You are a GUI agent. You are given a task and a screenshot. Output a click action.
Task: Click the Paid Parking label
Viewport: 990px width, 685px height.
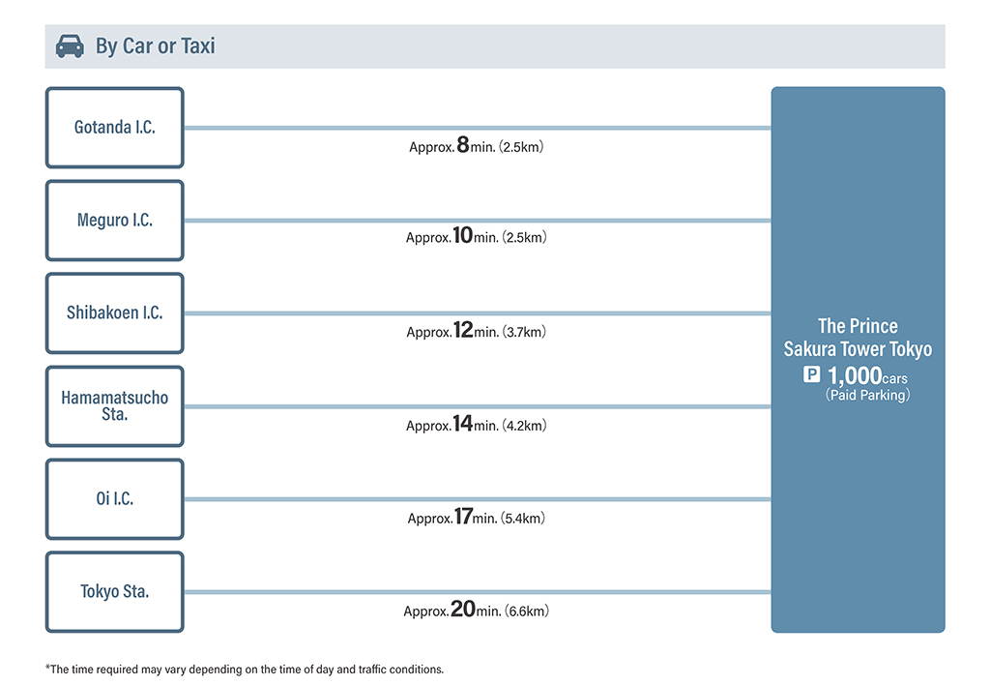coord(867,396)
